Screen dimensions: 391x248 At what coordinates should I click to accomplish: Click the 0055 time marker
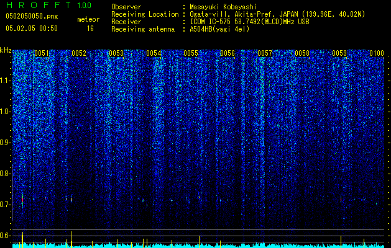tap(191, 53)
